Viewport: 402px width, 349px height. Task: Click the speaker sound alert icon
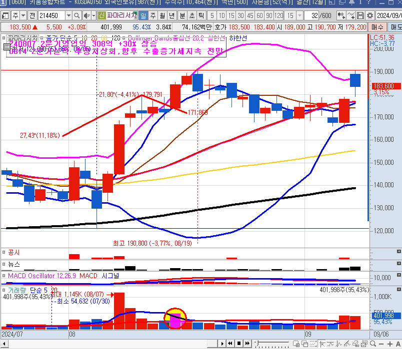pyautogui.click(x=86, y=15)
